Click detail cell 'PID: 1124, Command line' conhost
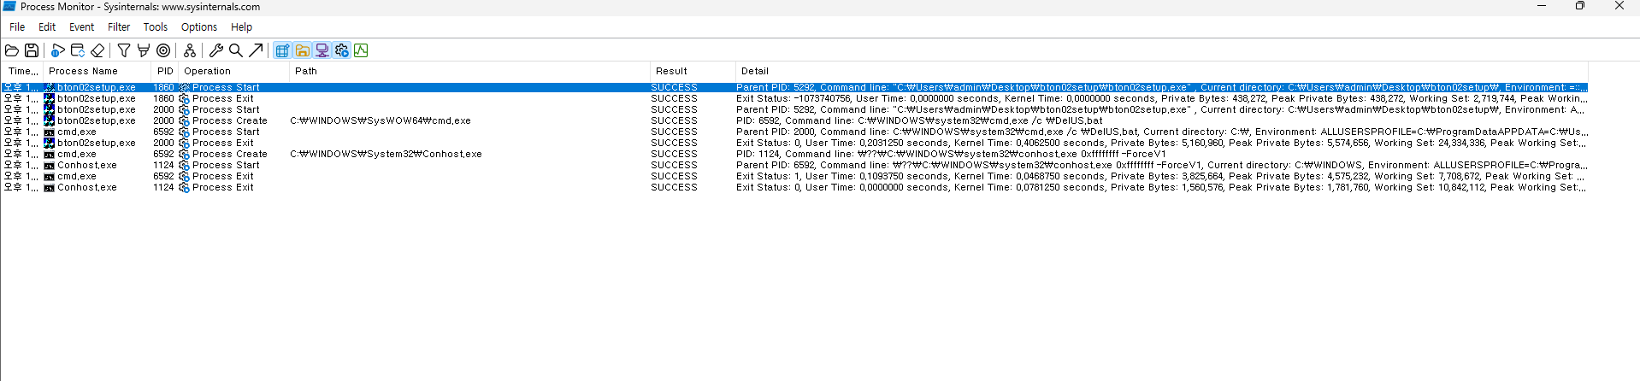Viewport: 1640px width, 381px height. point(951,154)
